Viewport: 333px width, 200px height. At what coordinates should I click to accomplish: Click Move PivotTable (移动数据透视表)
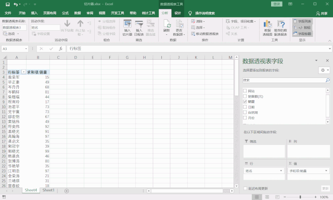click(x=204, y=34)
